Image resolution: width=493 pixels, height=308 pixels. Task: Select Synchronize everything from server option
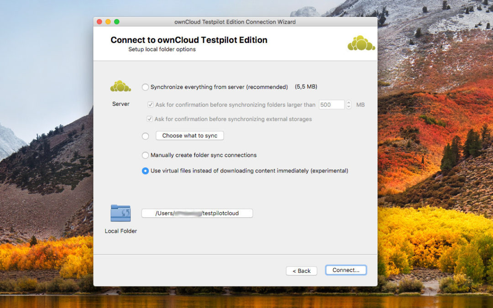point(145,87)
